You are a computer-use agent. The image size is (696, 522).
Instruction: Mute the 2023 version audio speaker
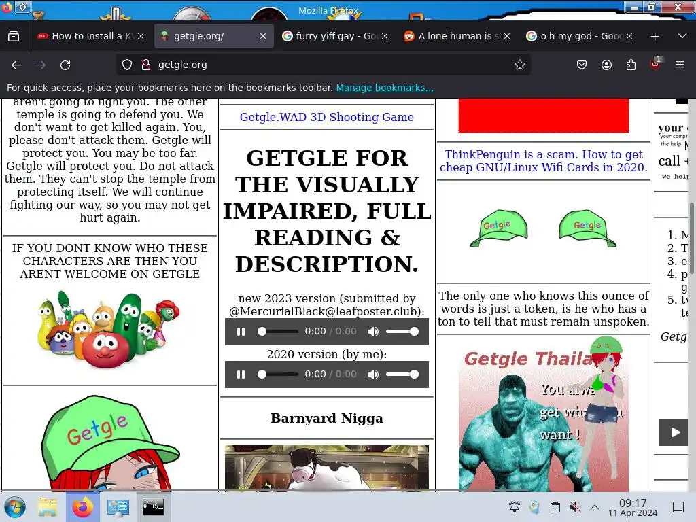click(373, 332)
